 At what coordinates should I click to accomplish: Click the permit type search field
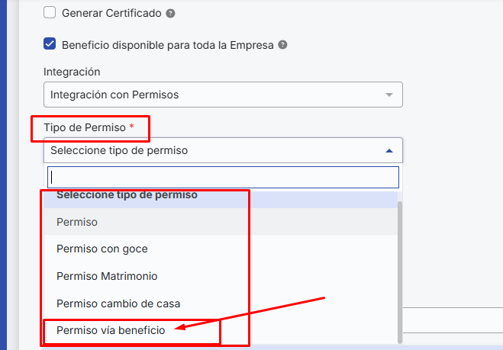coord(223,177)
